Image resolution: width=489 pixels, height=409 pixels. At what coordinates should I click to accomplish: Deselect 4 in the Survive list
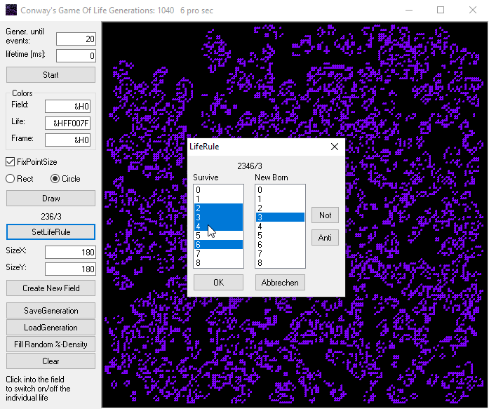coord(218,227)
